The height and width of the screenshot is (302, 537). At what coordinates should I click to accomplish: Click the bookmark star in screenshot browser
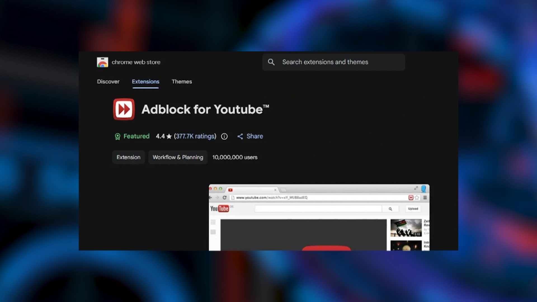coord(417,198)
